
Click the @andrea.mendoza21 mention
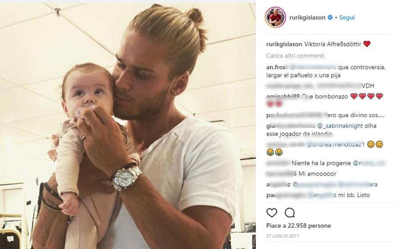[x=336, y=145]
